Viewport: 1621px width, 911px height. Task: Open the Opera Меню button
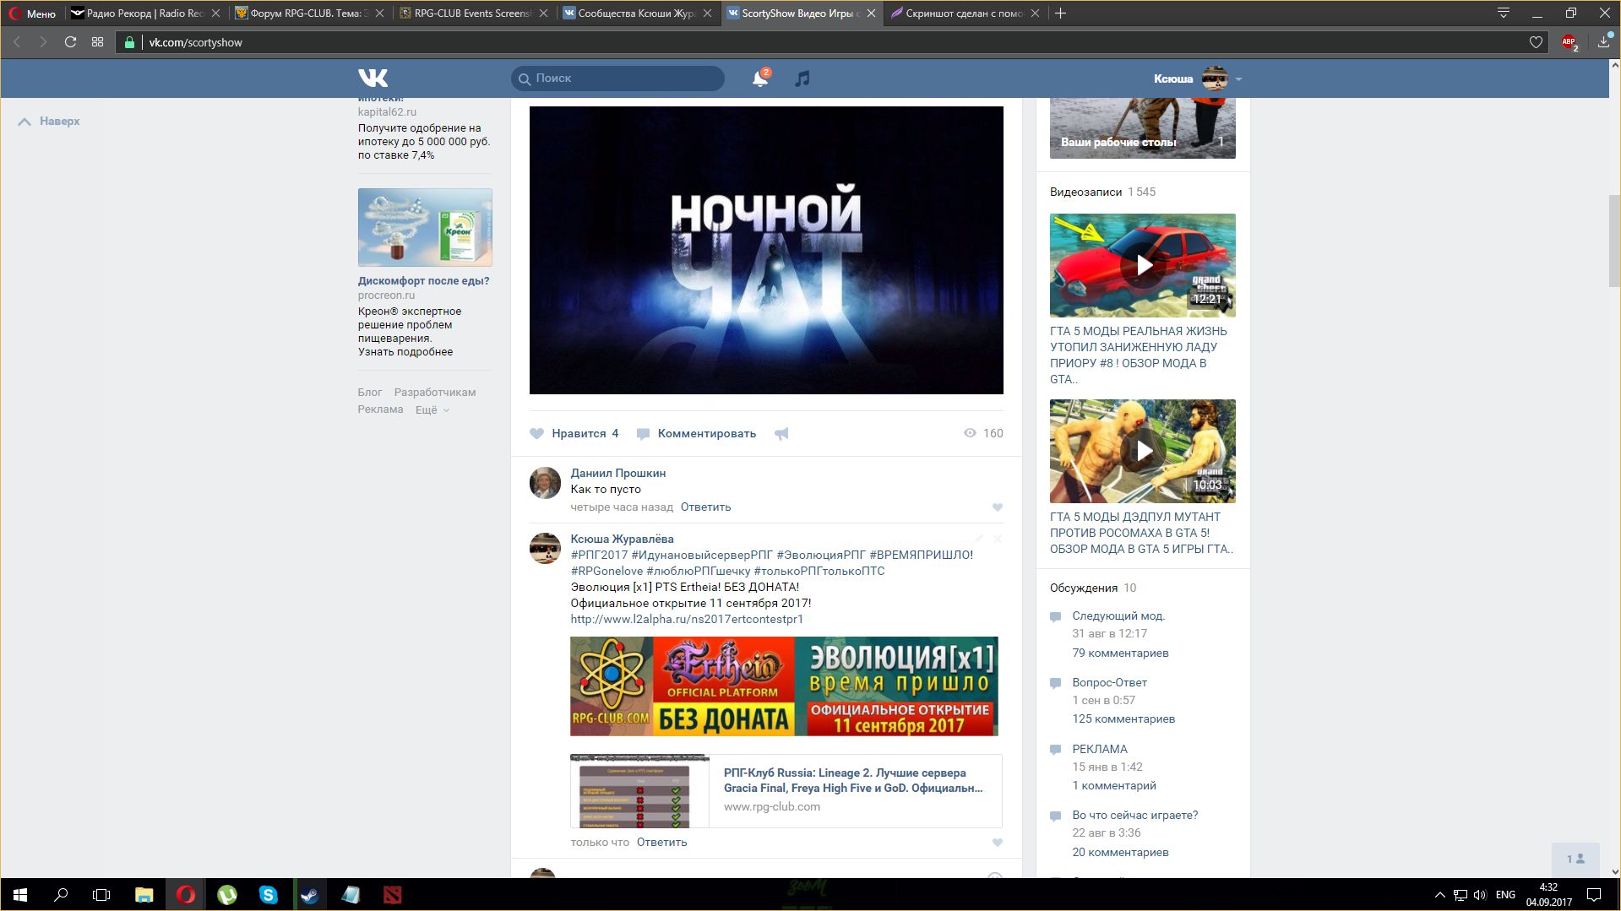pos(32,13)
